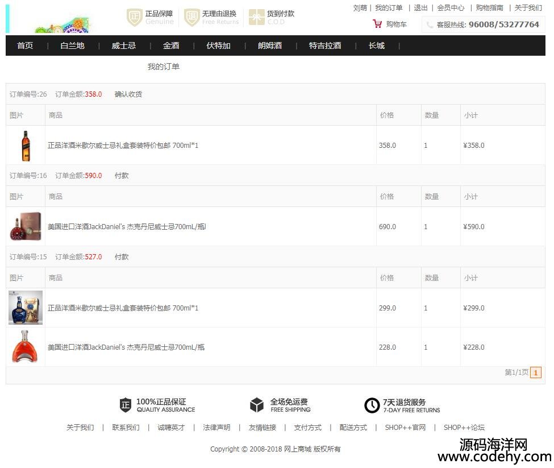Screen dimensions: 554x468
Task: Open the 首页 home menu item
Action: point(25,45)
